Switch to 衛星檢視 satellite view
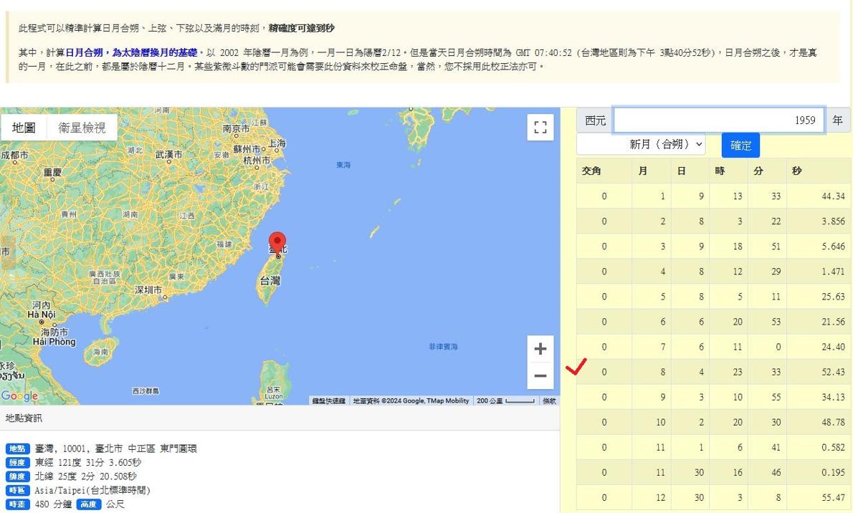Image resolution: width=853 pixels, height=513 pixels. pos(82,128)
